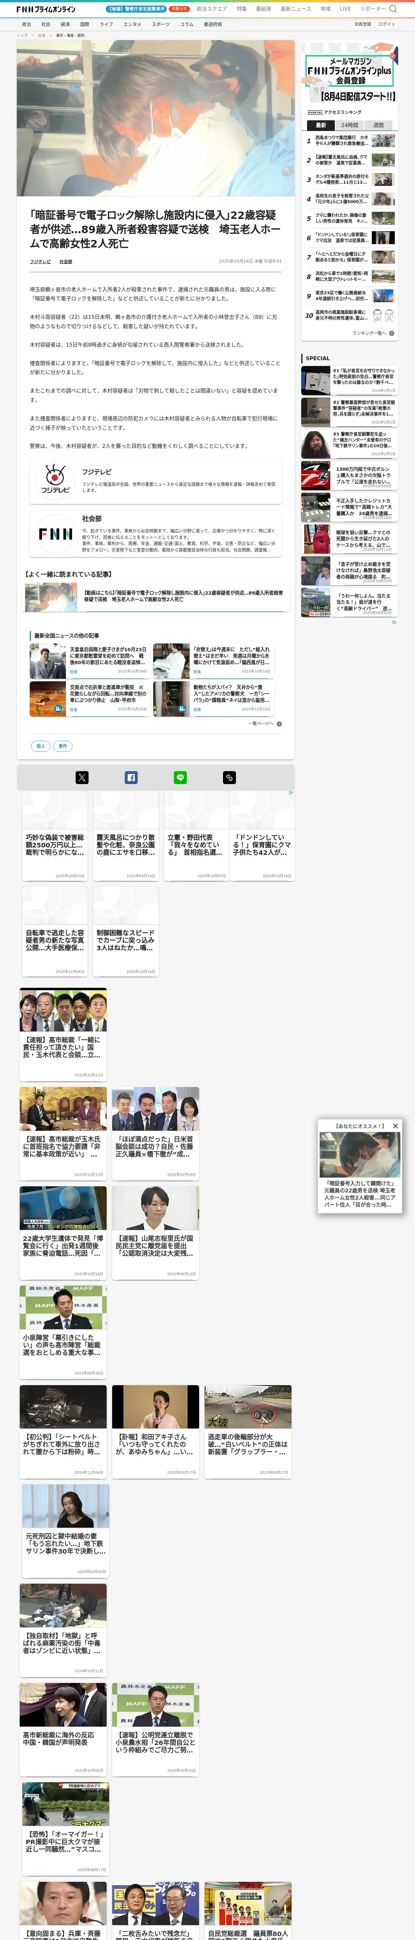Image resolution: width=415 pixels, height=1940 pixels.
Task: Open the mail magazine 会員登録 banner
Action: (x=349, y=73)
